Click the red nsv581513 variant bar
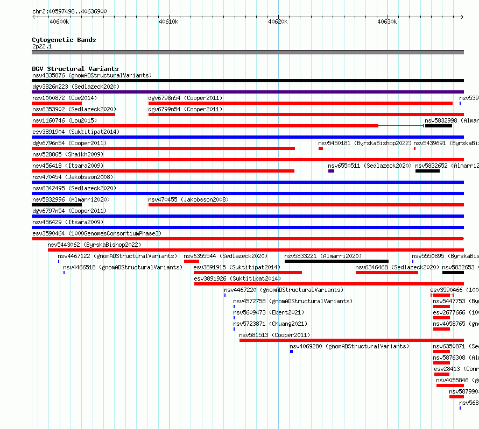479x429 pixels. click(x=351, y=340)
